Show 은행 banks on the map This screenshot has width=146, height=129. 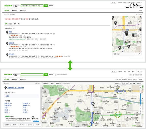[x=38, y=125]
